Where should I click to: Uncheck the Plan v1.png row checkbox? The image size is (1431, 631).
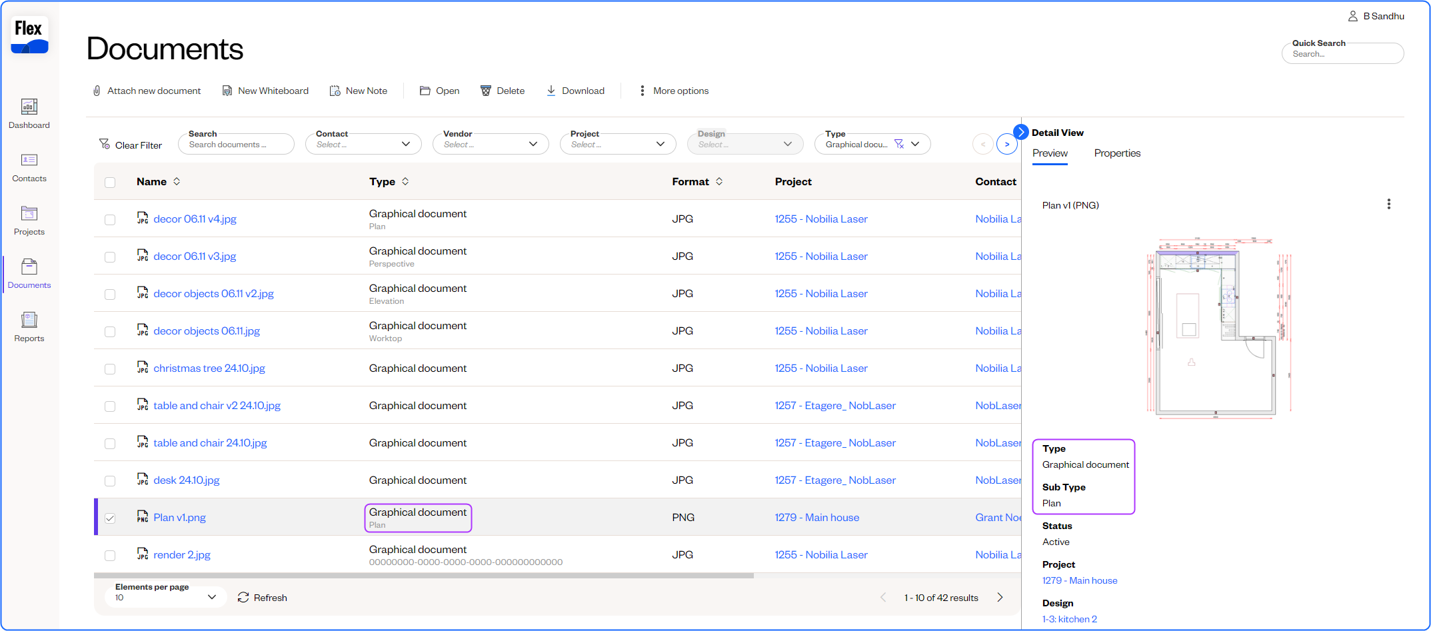110,518
